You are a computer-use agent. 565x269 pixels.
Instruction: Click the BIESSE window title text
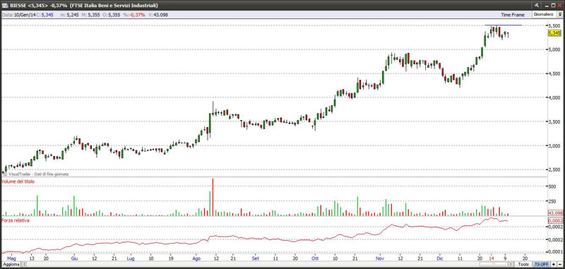click(x=83, y=6)
